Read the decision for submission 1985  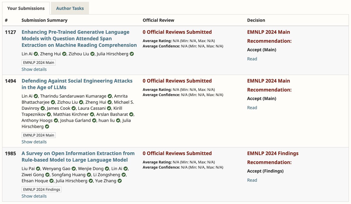pyautogui.click(x=252, y=180)
